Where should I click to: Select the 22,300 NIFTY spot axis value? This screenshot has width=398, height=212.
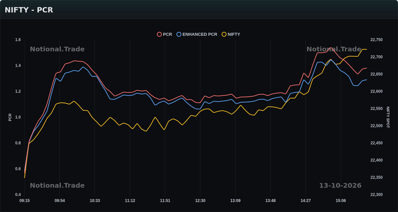(376, 195)
